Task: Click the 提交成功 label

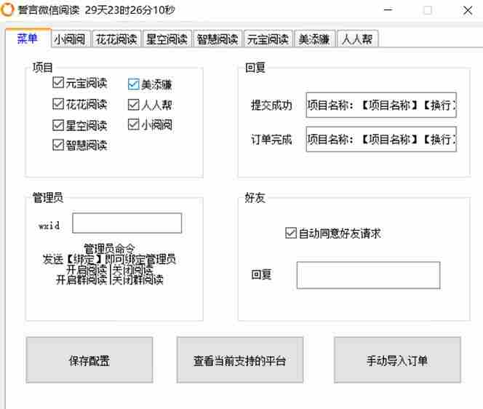Action: tap(271, 106)
